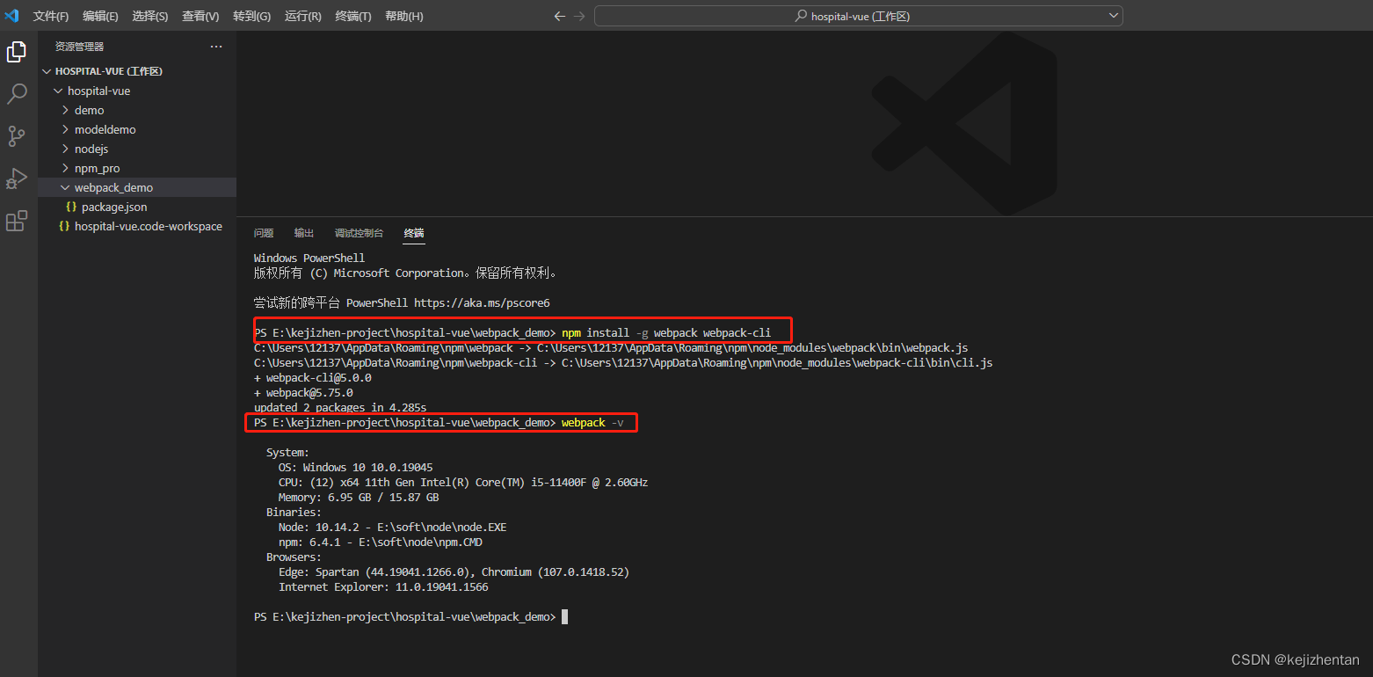Screen dimensions: 1373x677
Task: Click the 'Edge: Spartan' browser line
Action: pos(454,572)
